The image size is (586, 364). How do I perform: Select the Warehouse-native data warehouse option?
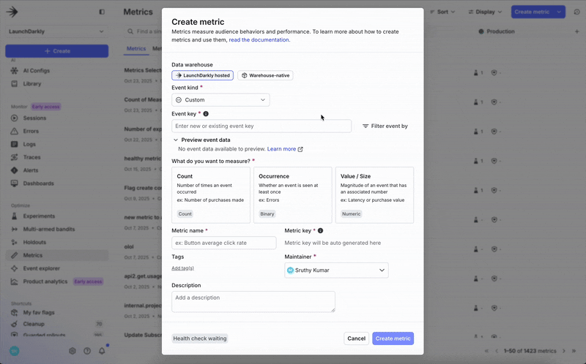(265, 75)
